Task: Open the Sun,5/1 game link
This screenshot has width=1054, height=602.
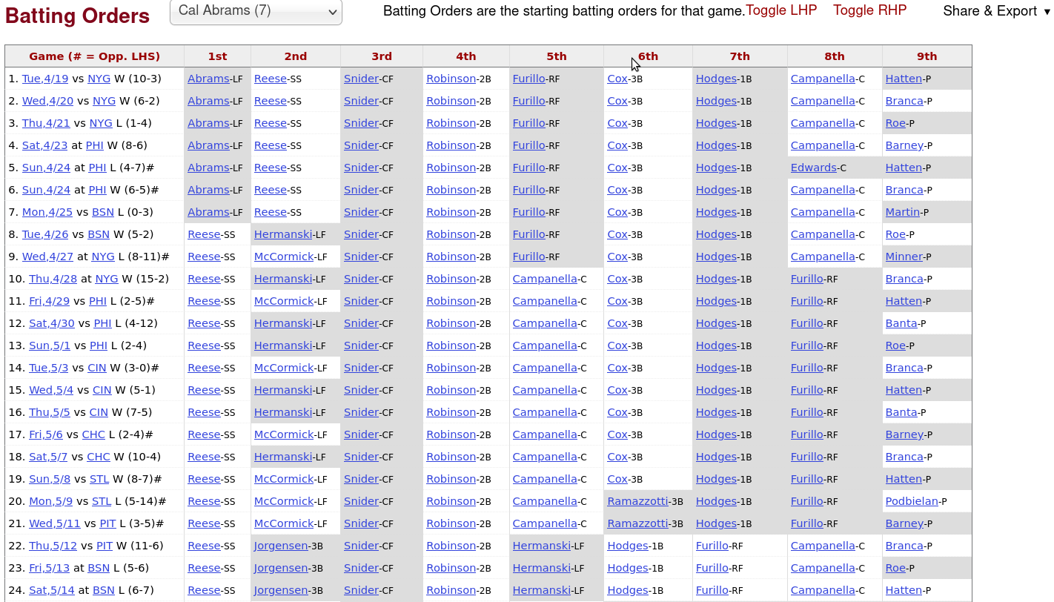Action: pyautogui.click(x=50, y=345)
